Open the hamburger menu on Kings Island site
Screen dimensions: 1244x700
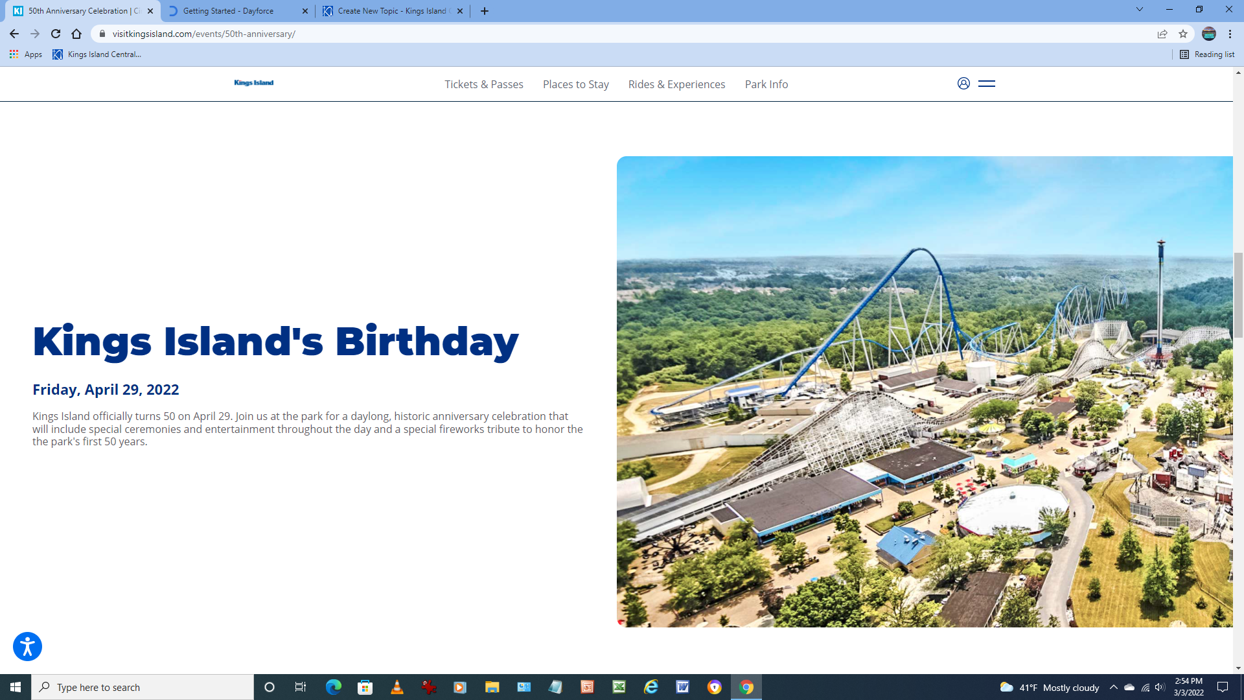pyautogui.click(x=986, y=84)
